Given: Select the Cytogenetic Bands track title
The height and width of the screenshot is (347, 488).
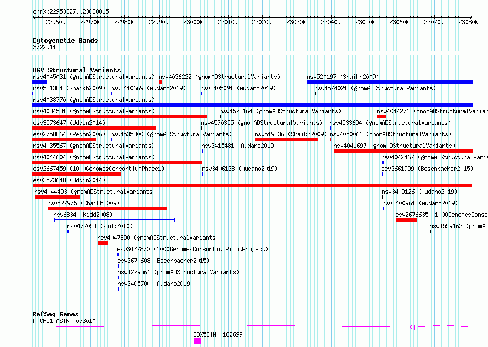Looking at the screenshot, I should (65, 41).
